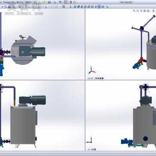Click the Normal To view icon
Viewport: 156px width, 156px height.
tap(70, 7)
